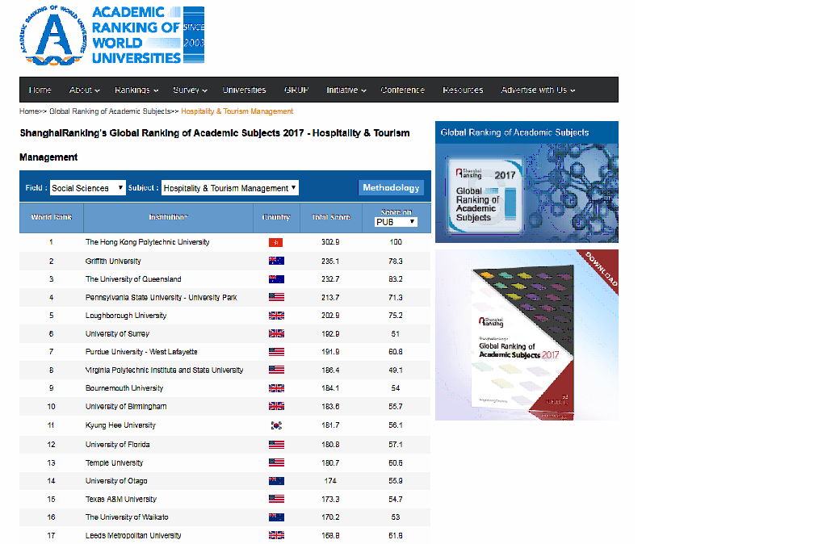The width and height of the screenshot is (814, 544).
Task: Click Kyung Hee University's Korea flag
Action: tap(276, 425)
